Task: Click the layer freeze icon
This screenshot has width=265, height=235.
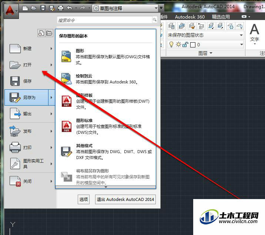Action: pos(231,26)
